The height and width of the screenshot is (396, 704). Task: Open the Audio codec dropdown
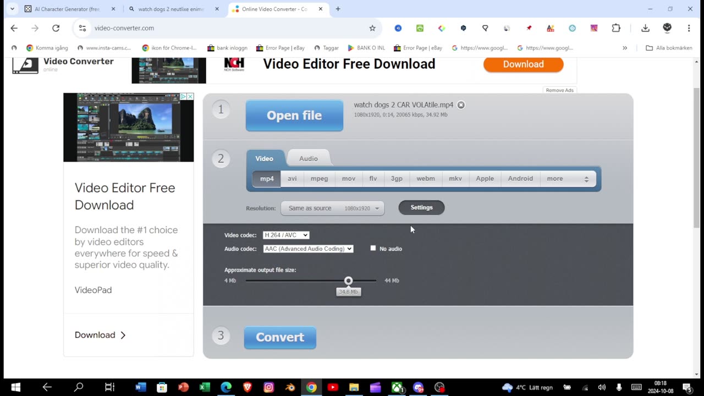pyautogui.click(x=308, y=249)
